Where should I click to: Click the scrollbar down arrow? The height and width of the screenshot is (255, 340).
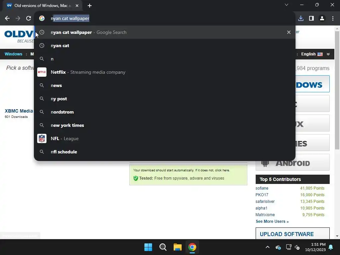pos(337,236)
